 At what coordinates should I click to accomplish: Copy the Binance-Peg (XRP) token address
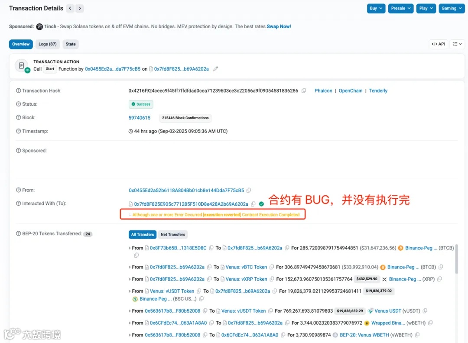[440, 279]
